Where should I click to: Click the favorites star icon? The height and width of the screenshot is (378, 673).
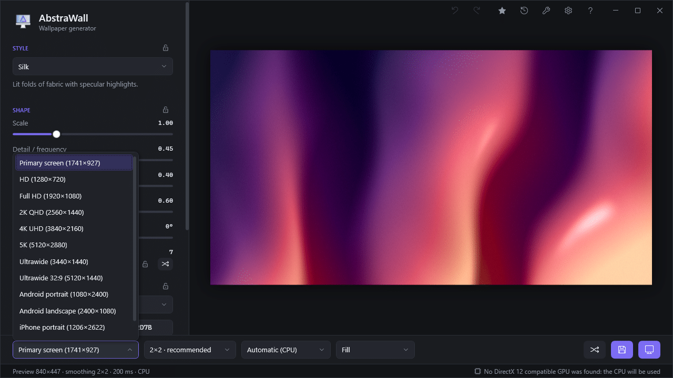tap(502, 10)
